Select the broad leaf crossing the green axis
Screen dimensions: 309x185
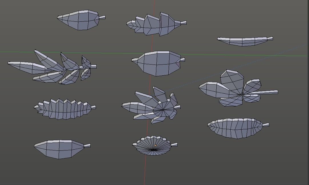coord(158,63)
